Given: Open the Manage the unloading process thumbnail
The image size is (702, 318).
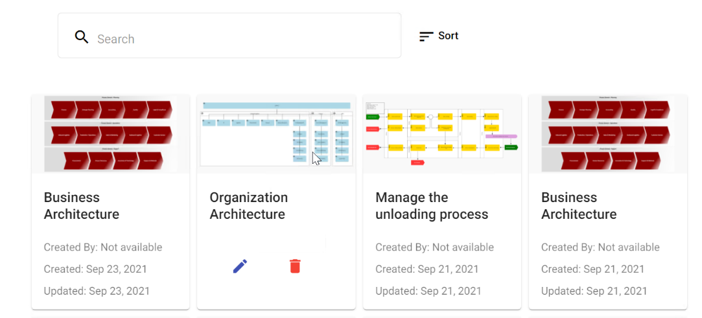Looking at the screenshot, I should 442,134.
